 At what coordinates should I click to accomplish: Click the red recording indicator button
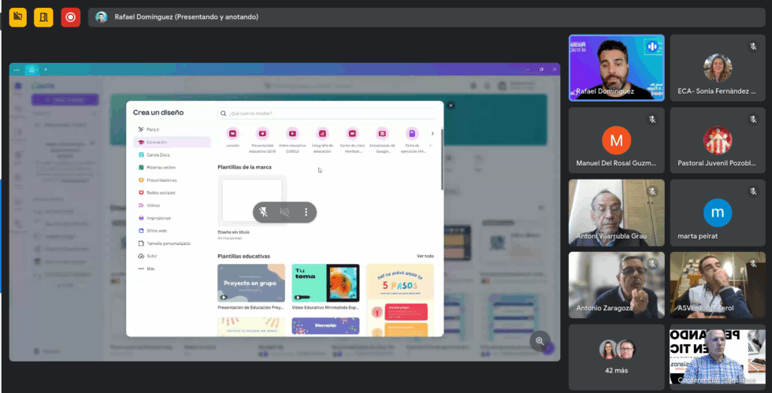coord(71,17)
